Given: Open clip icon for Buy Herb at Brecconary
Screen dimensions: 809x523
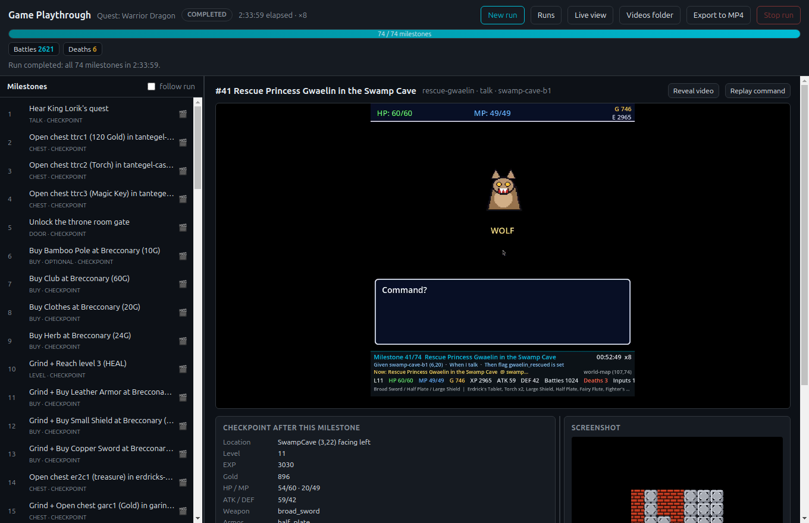Looking at the screenshot, I should coord(183,341).
